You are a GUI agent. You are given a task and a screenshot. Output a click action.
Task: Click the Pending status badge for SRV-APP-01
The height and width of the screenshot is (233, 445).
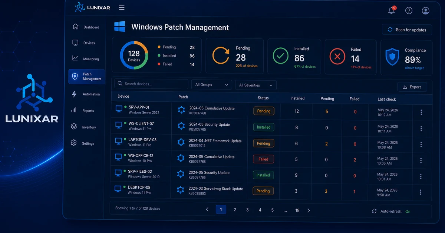tap(264, 111)
